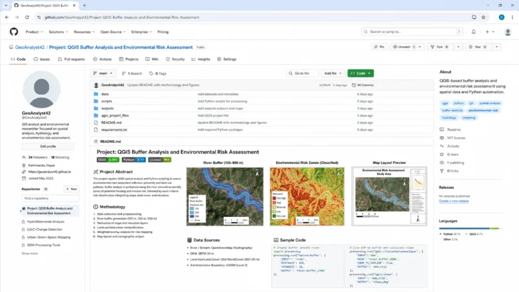
Task: Click the data folder icon
Action: (96, 94)
